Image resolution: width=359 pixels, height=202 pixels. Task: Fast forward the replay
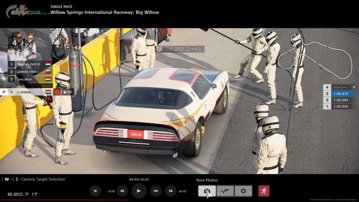click(x=171, y=191)
